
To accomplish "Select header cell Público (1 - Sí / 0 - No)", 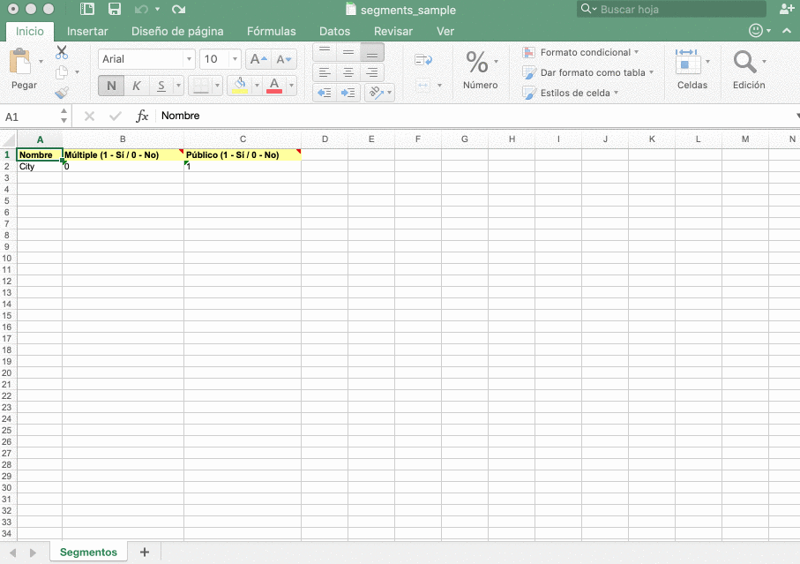I will pos(243,154).
